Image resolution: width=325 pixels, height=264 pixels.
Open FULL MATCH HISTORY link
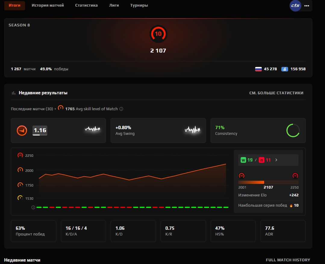288,260
